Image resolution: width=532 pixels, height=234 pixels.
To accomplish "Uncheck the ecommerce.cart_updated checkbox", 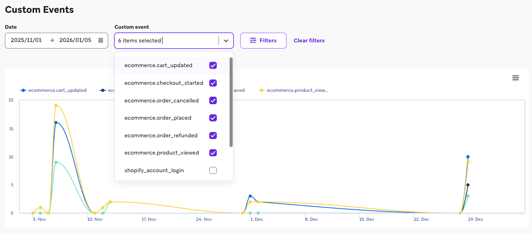I will 213,65.
